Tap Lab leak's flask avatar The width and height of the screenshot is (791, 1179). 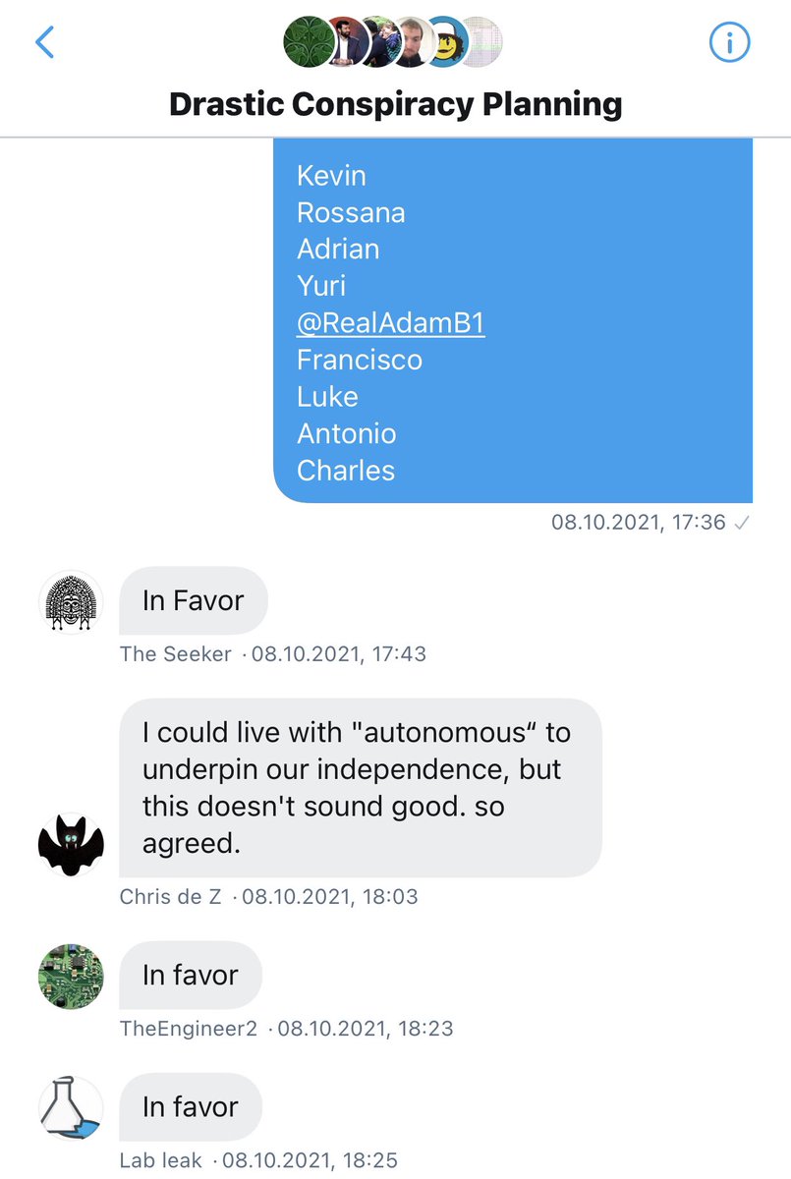point(71,1108)
